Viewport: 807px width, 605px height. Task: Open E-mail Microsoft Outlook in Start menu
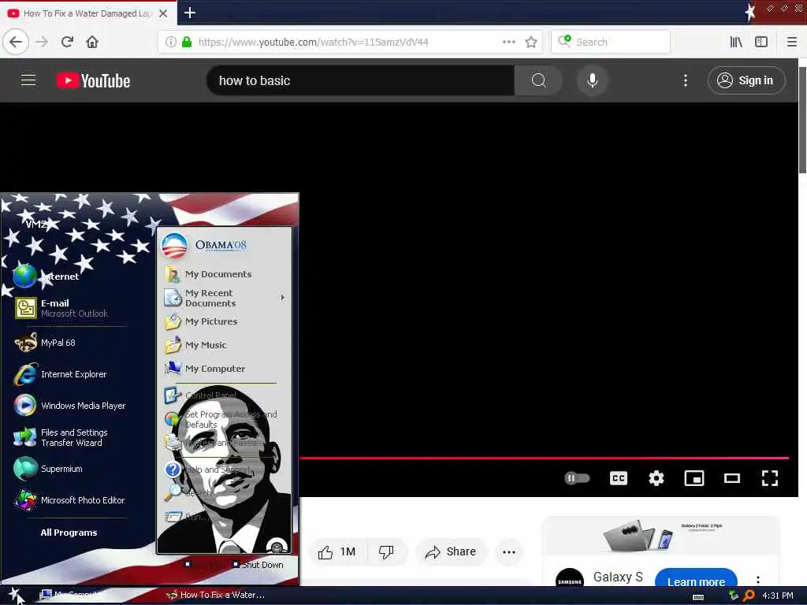pyautogui.click(x=61, y=308)
